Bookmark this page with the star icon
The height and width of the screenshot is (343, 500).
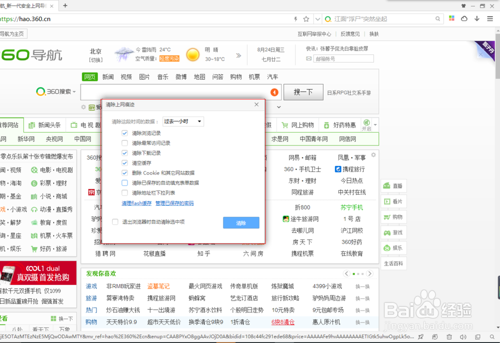click(x=306, y=19)
